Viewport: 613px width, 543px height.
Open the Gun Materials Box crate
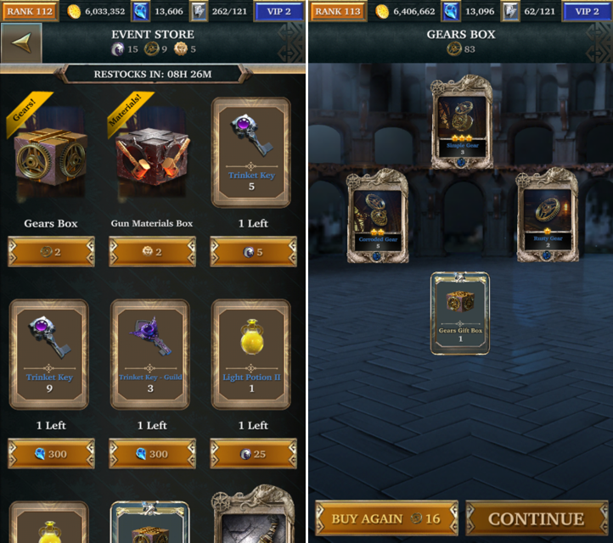coord(152,156)
